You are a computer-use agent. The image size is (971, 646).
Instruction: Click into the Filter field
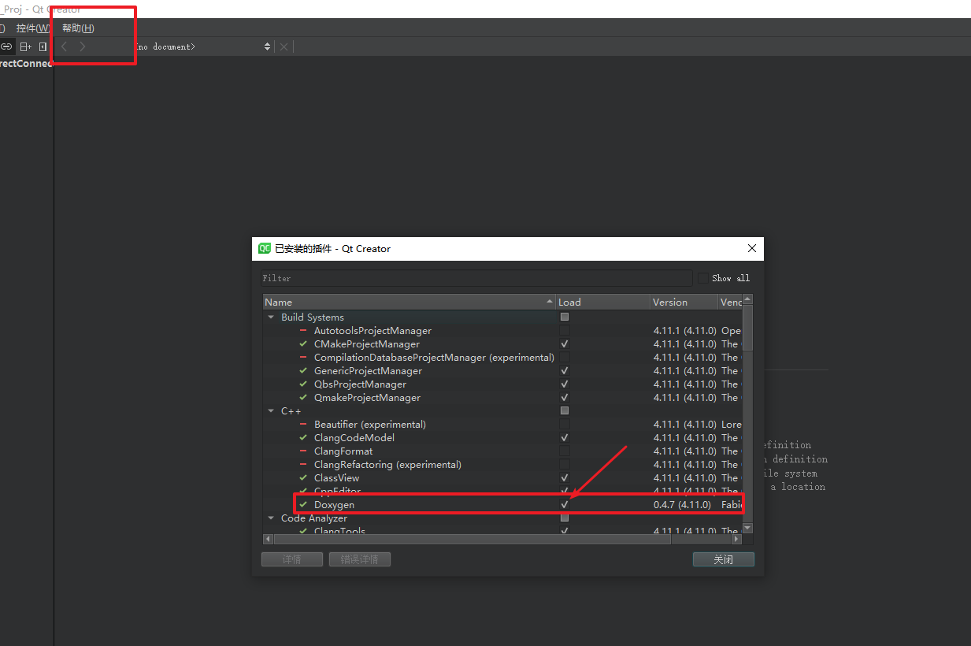click(x=476, y=278)
